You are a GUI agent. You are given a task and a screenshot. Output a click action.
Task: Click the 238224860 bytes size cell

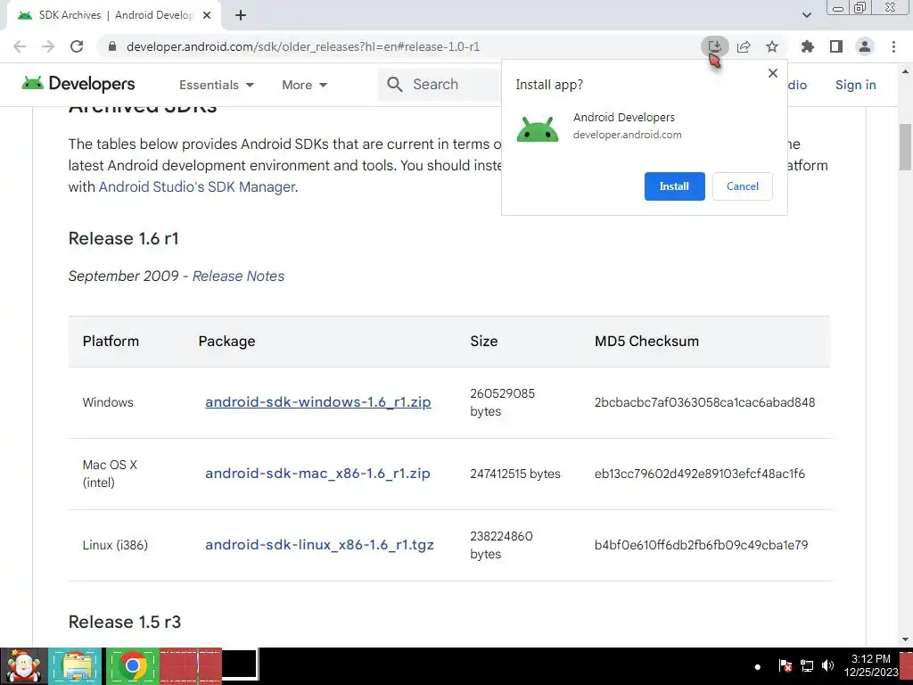[x=501, y=545]
